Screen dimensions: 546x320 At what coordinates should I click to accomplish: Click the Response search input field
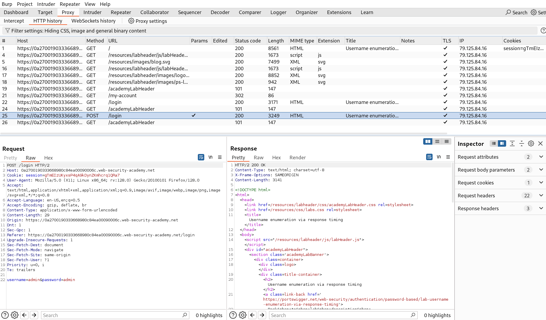(x=340, y=315)
